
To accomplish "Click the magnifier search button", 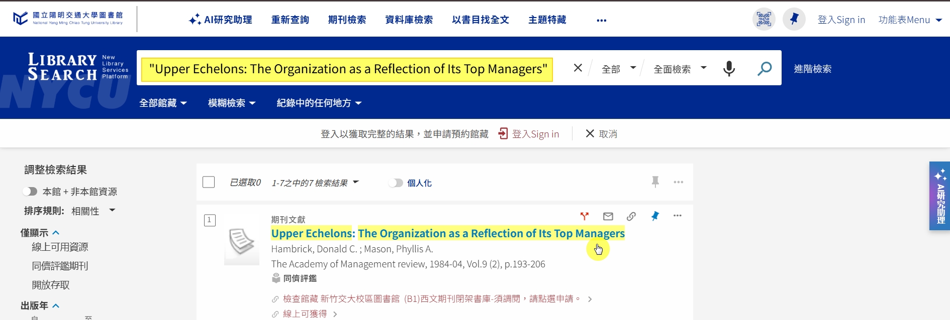I will pyautogui.click(x=764, y=68).
